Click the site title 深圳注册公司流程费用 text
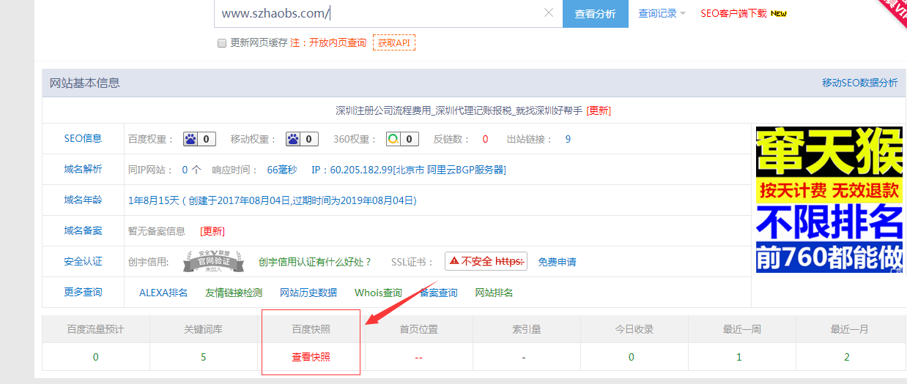Image resolution: width=907 pixels, height=384 pixels. click(x=459, y=110)
